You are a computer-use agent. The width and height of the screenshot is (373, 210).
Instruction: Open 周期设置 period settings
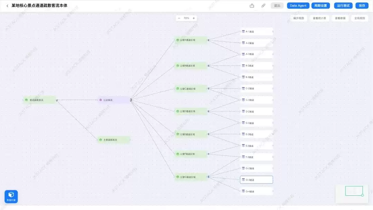coord(321,6)
